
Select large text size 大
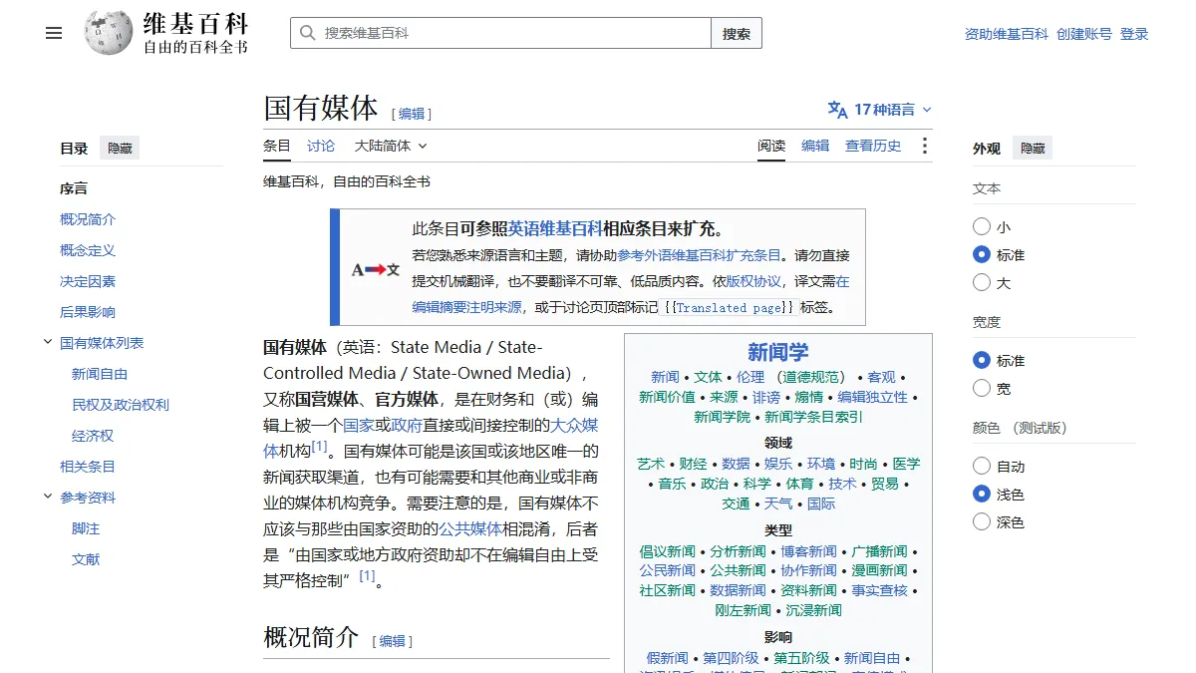coord(982,282)
